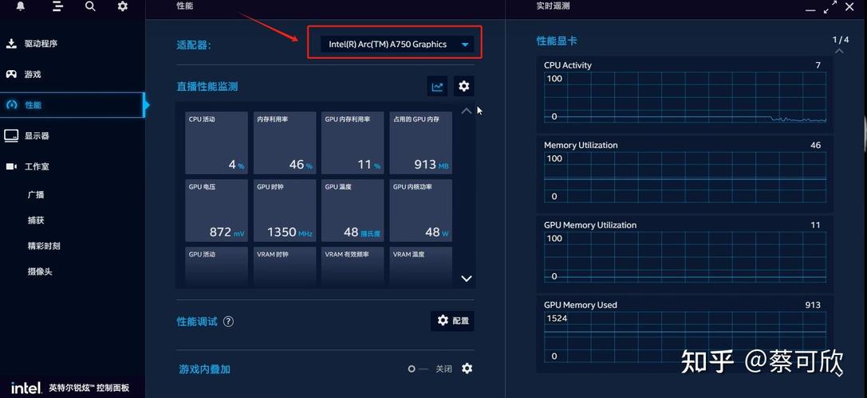The image size is (867, 398).
Task: Open the telemetry chart view icon
Action: click(437, 87)
